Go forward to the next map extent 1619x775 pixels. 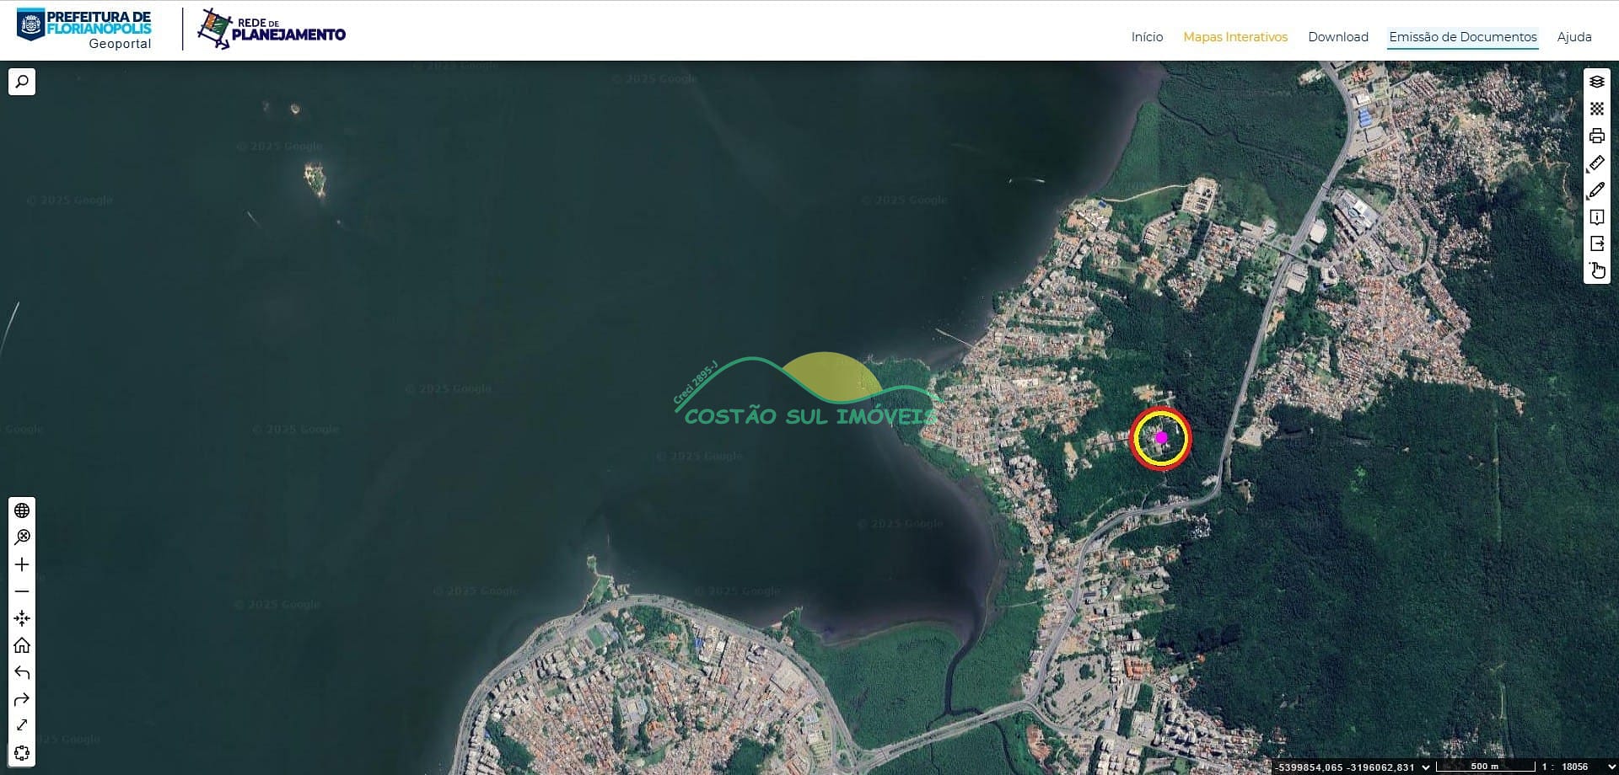[x=22, y=699]
